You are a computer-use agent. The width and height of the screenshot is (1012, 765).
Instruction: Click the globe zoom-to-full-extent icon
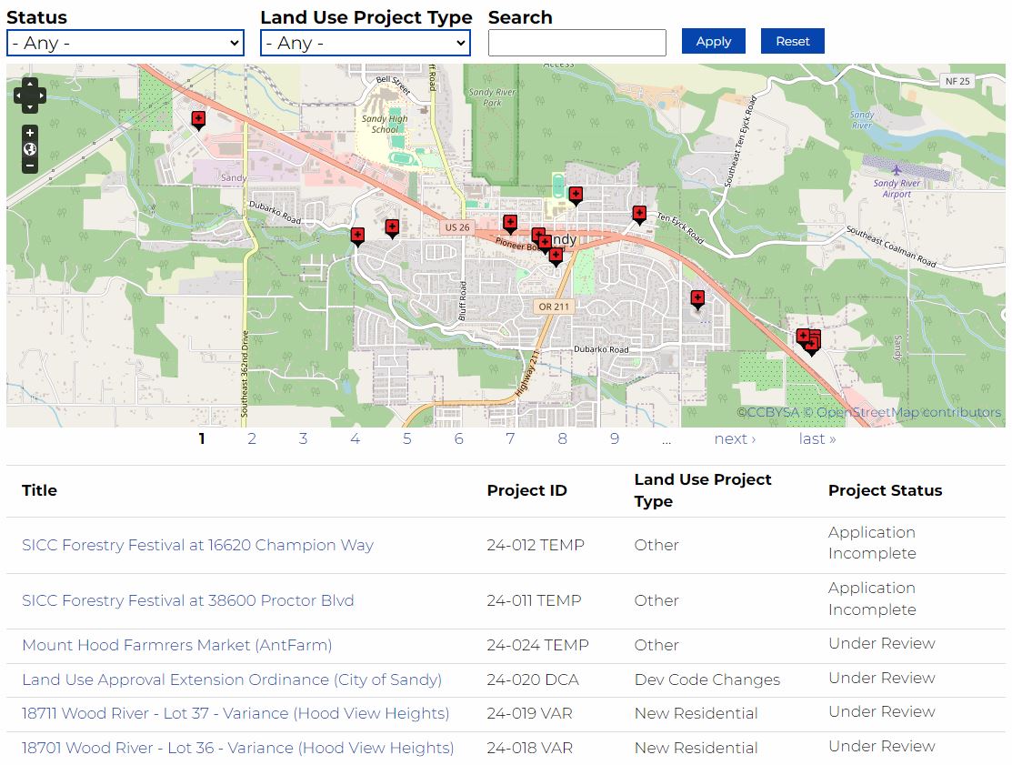(x=30, y=149)
